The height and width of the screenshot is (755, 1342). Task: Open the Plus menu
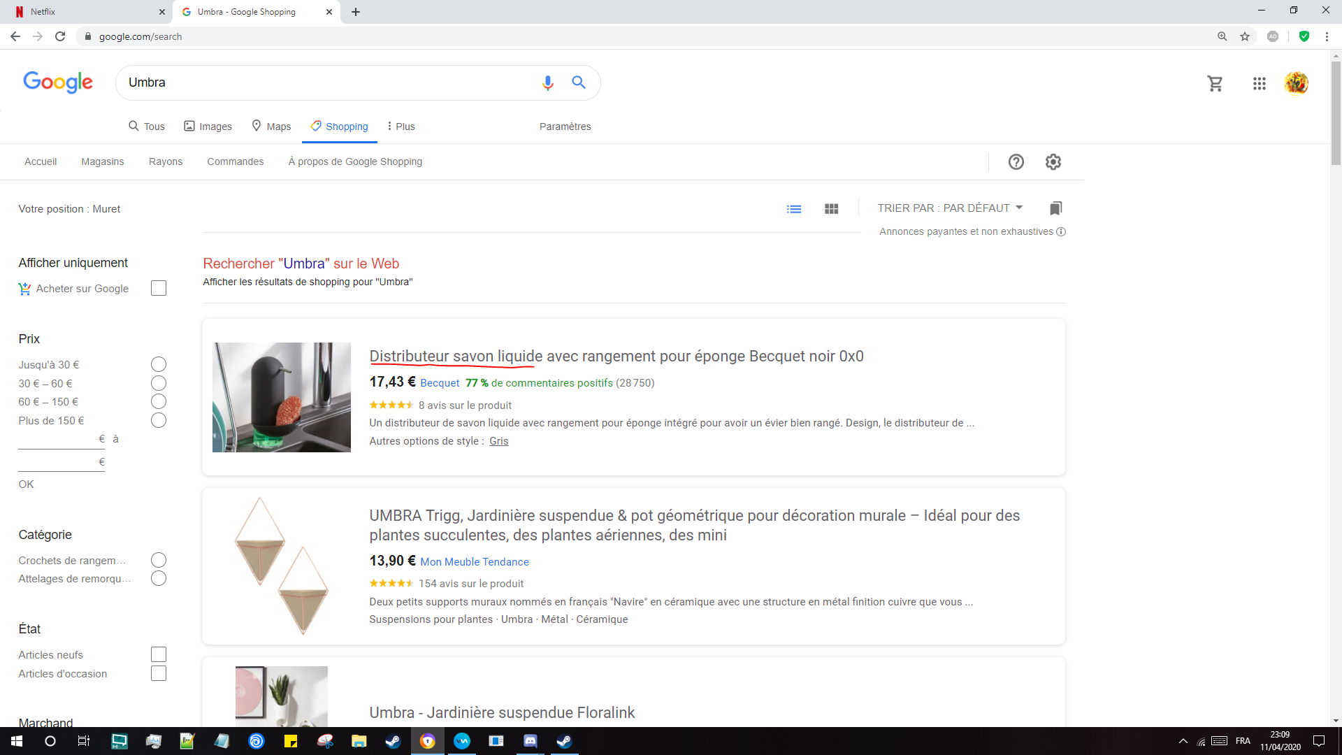(x=401, y=127)
